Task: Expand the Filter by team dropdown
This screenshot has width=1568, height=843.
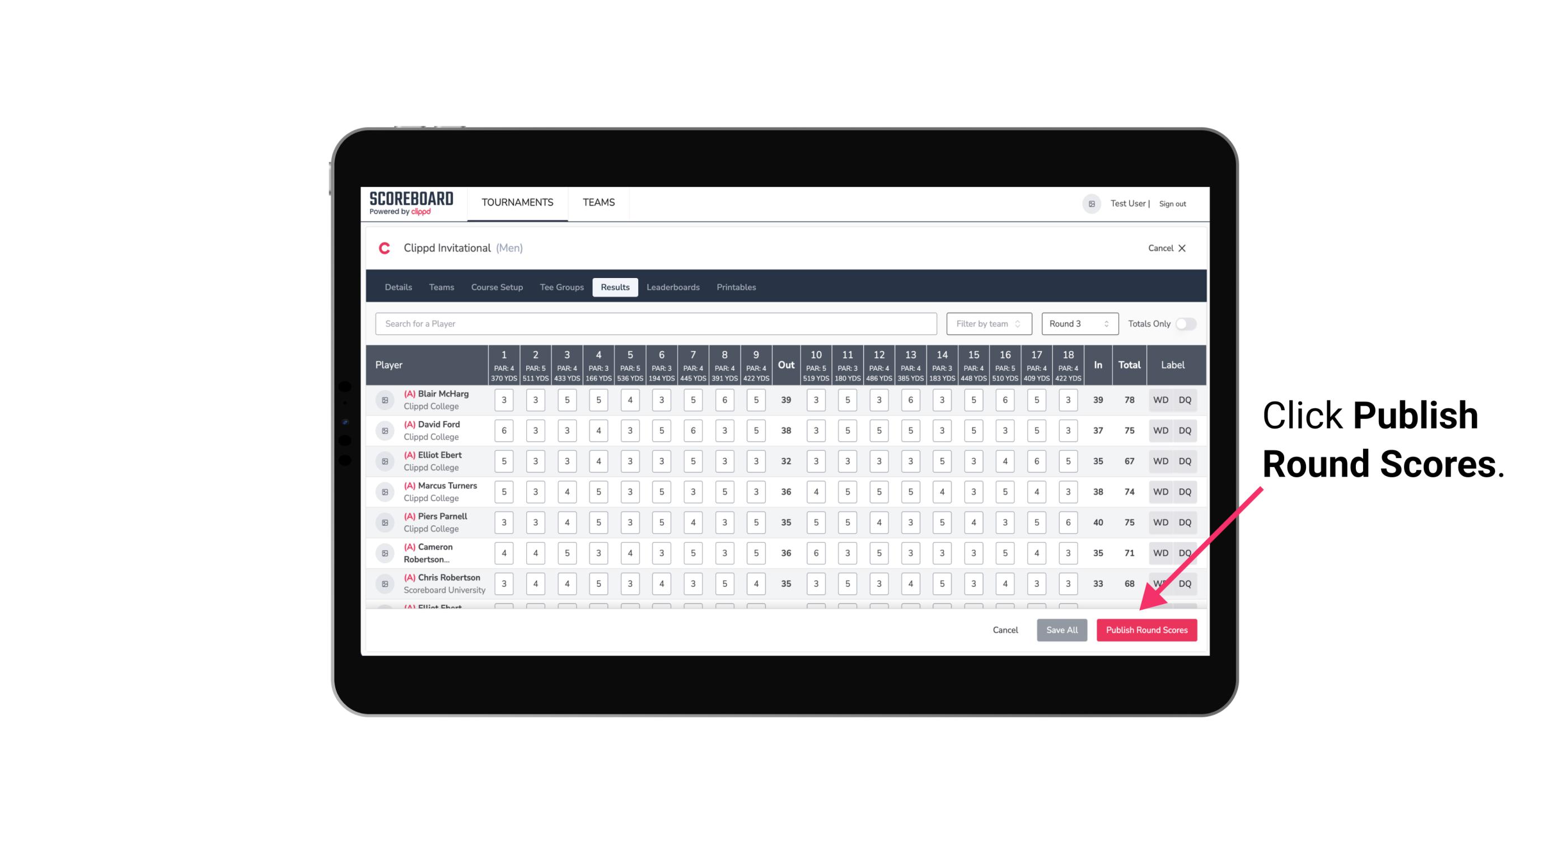Action: 987,324
